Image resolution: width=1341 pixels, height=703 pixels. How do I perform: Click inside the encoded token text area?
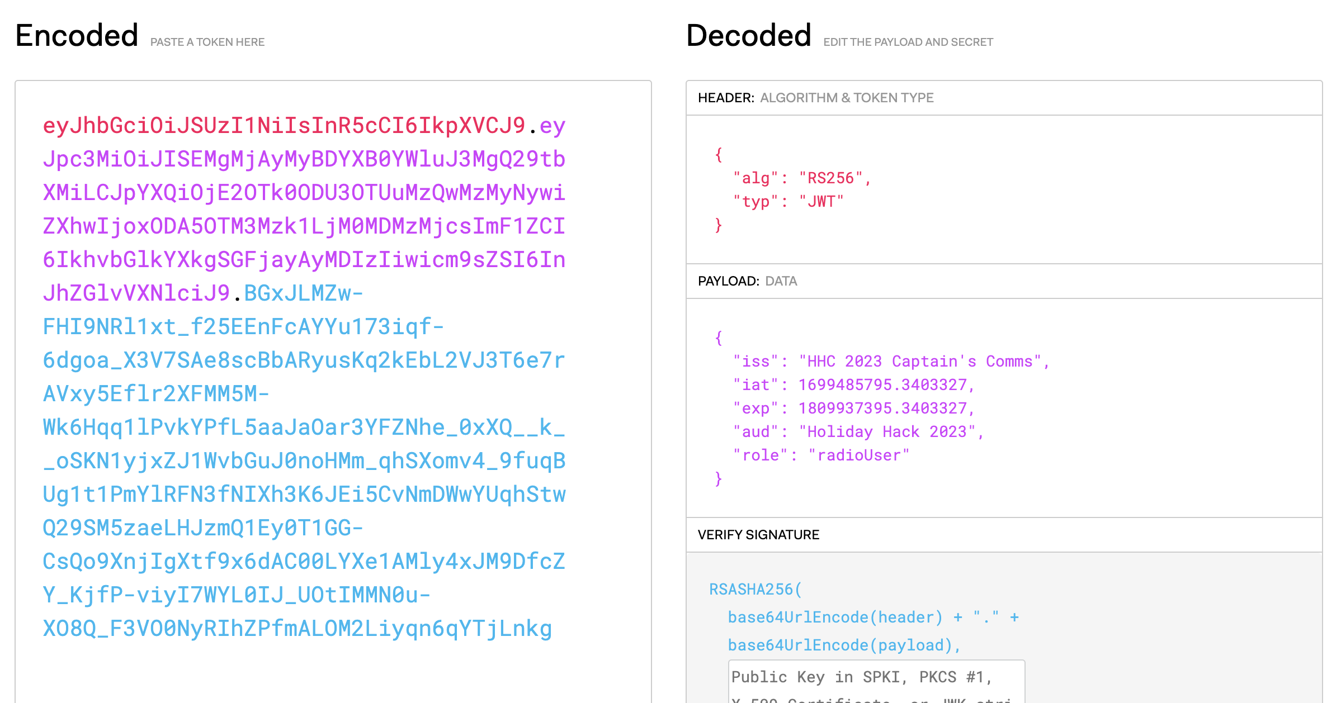(x=333, y=391)
